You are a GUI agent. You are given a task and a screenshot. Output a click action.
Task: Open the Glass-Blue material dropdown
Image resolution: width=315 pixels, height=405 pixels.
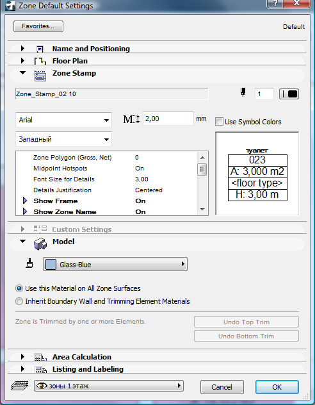(x=115, y=264)
